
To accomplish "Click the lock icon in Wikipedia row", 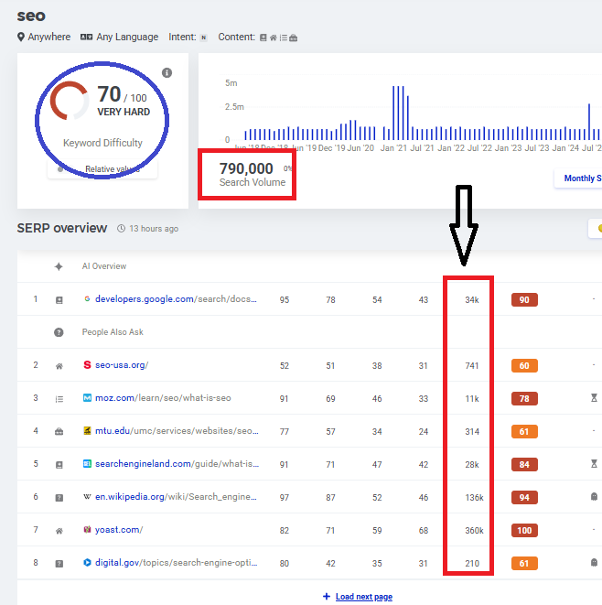I will 595,497.
